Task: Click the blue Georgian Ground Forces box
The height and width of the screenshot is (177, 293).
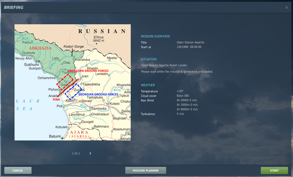Action: [x=73, y=92]
